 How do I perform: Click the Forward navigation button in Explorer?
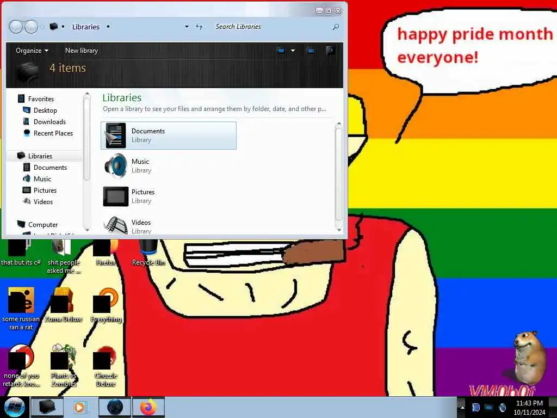[31, 27]
